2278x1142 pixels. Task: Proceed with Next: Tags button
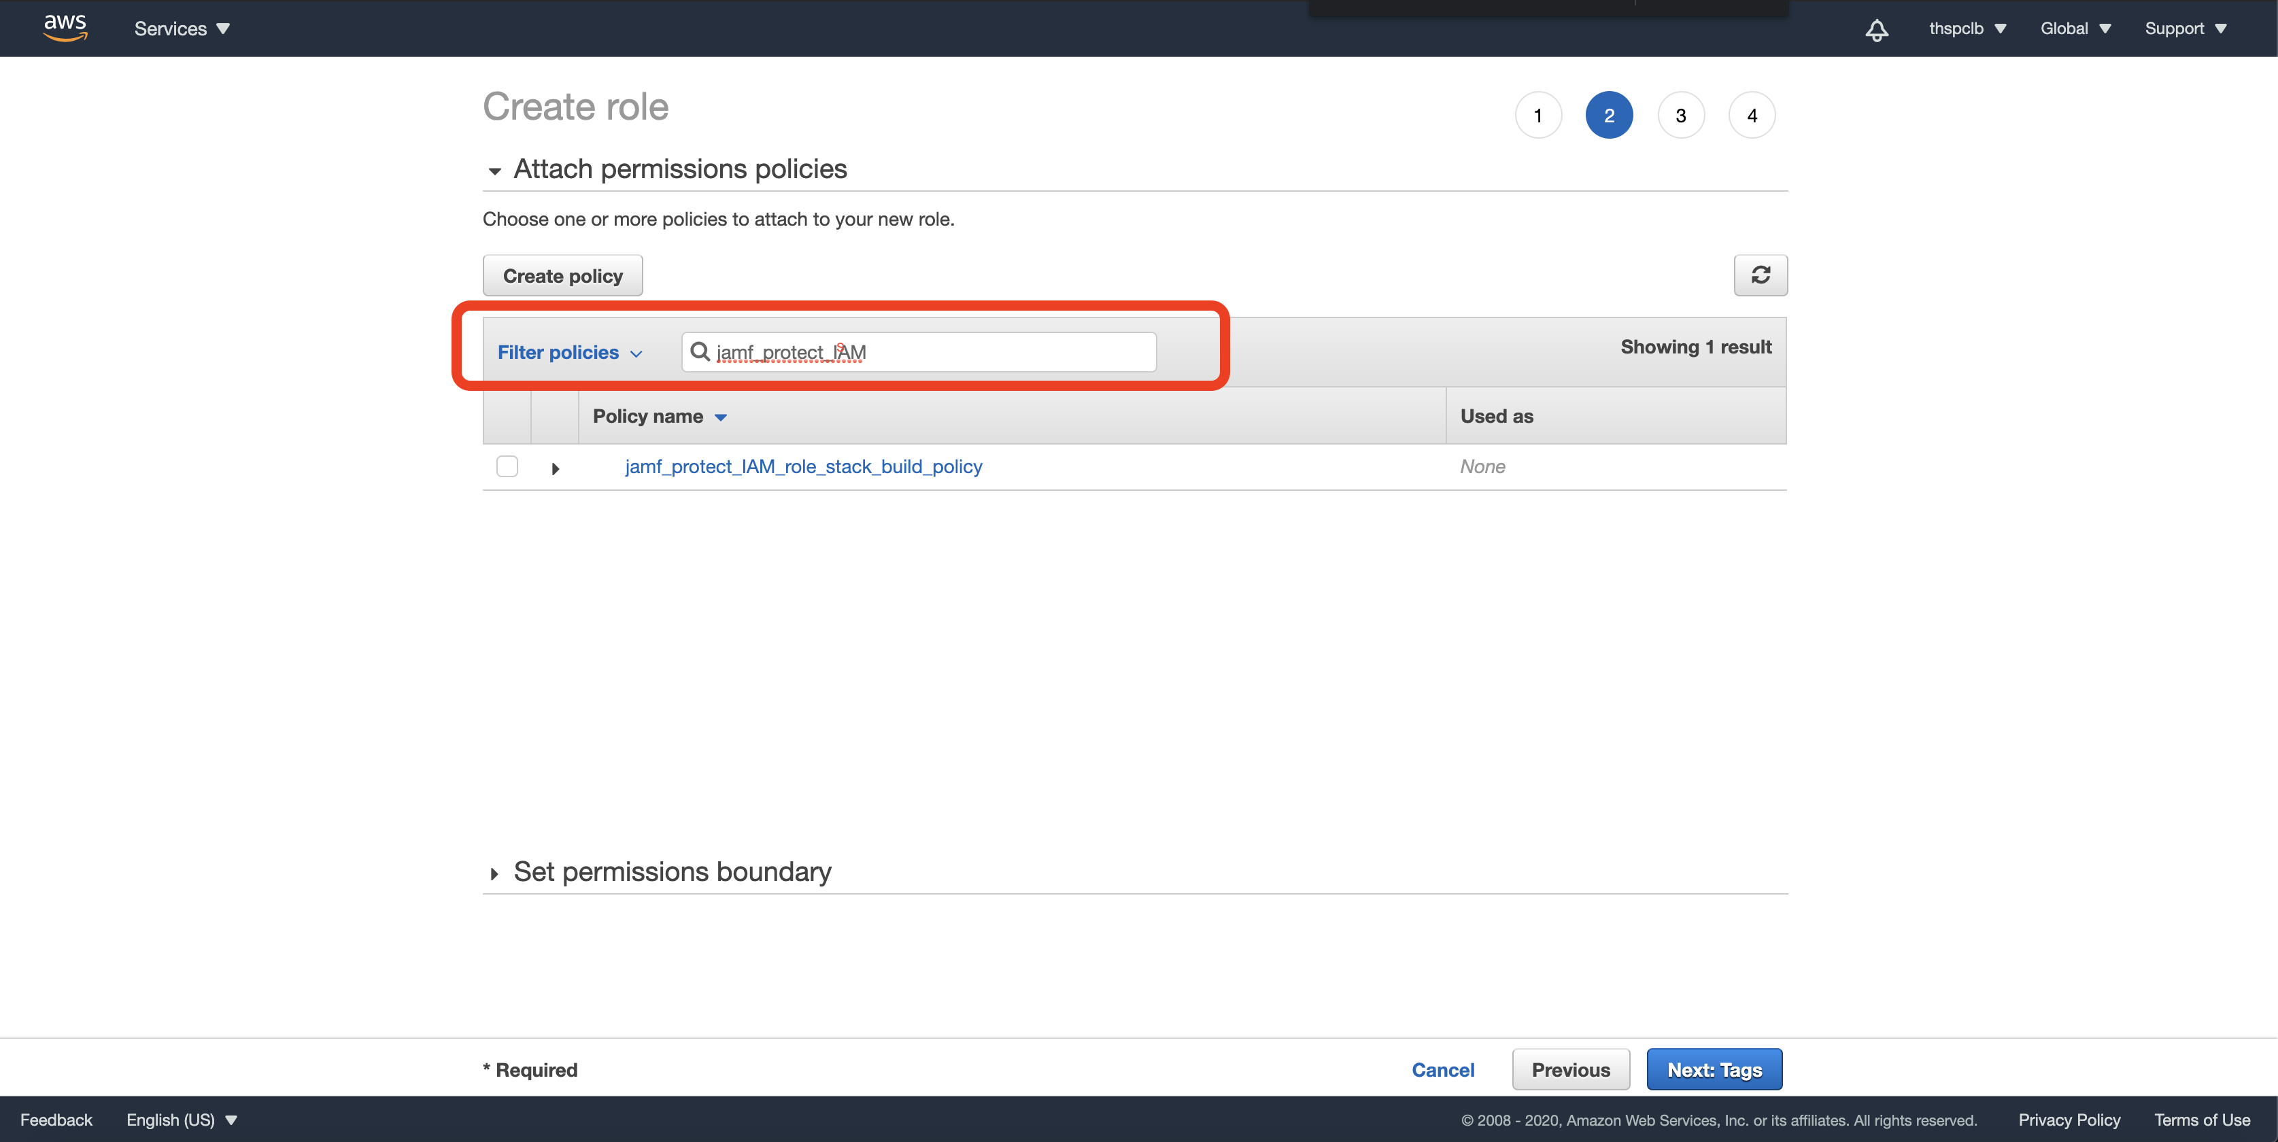[x=1714, y=1069]
